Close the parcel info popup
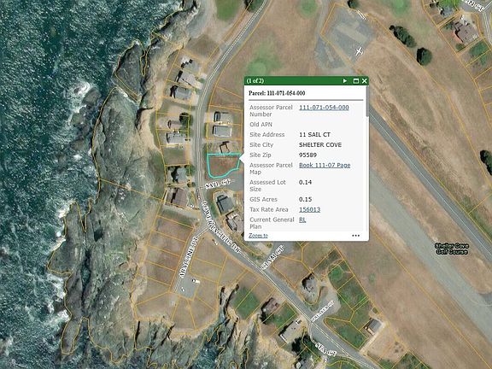This screenshot has height=369, width=492. [364, 81]
